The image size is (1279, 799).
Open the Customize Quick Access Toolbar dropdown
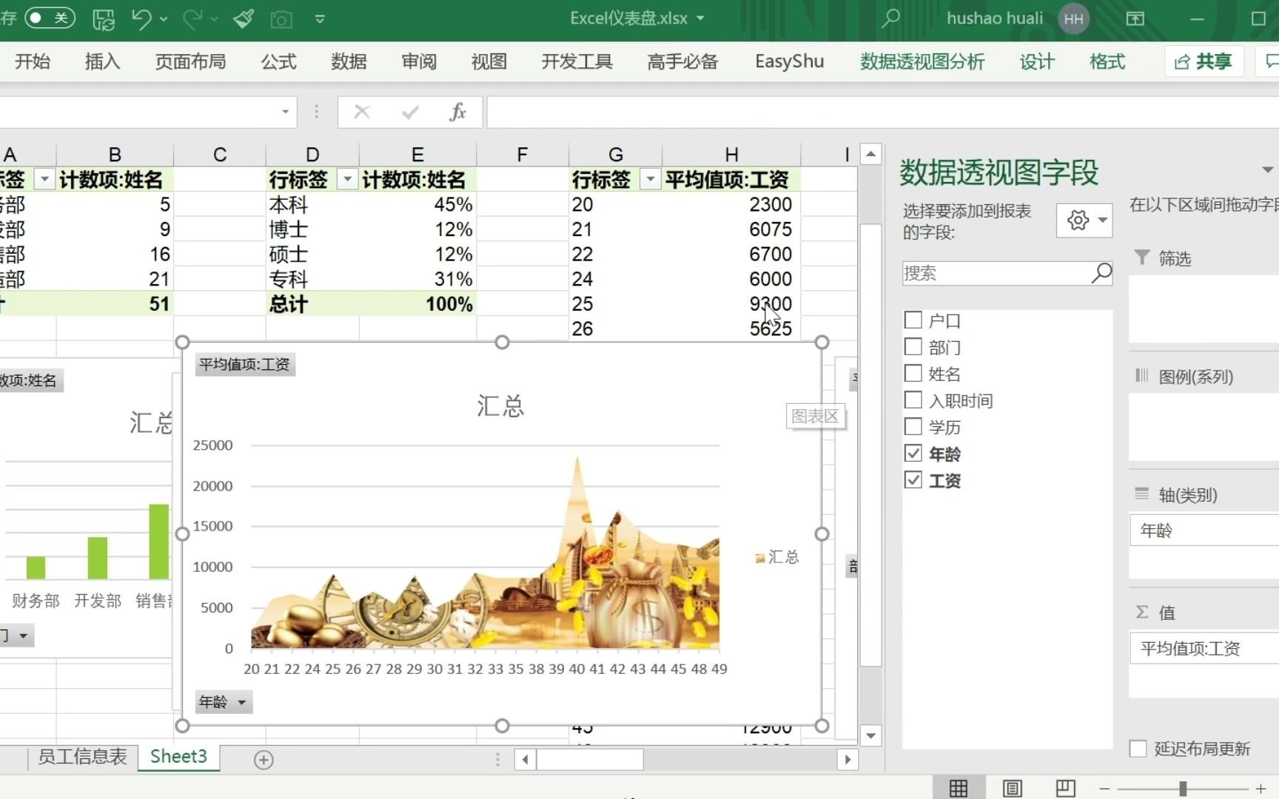click(x=320, y=18)
